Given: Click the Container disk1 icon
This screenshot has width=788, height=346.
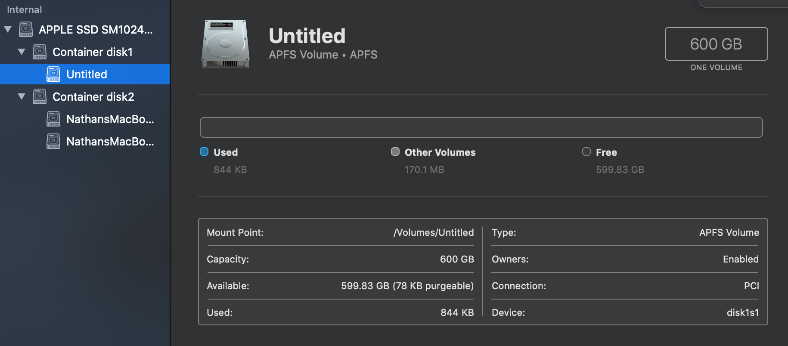Looking at the screenshot, I should pyautogui.click(x=40, y=52).
